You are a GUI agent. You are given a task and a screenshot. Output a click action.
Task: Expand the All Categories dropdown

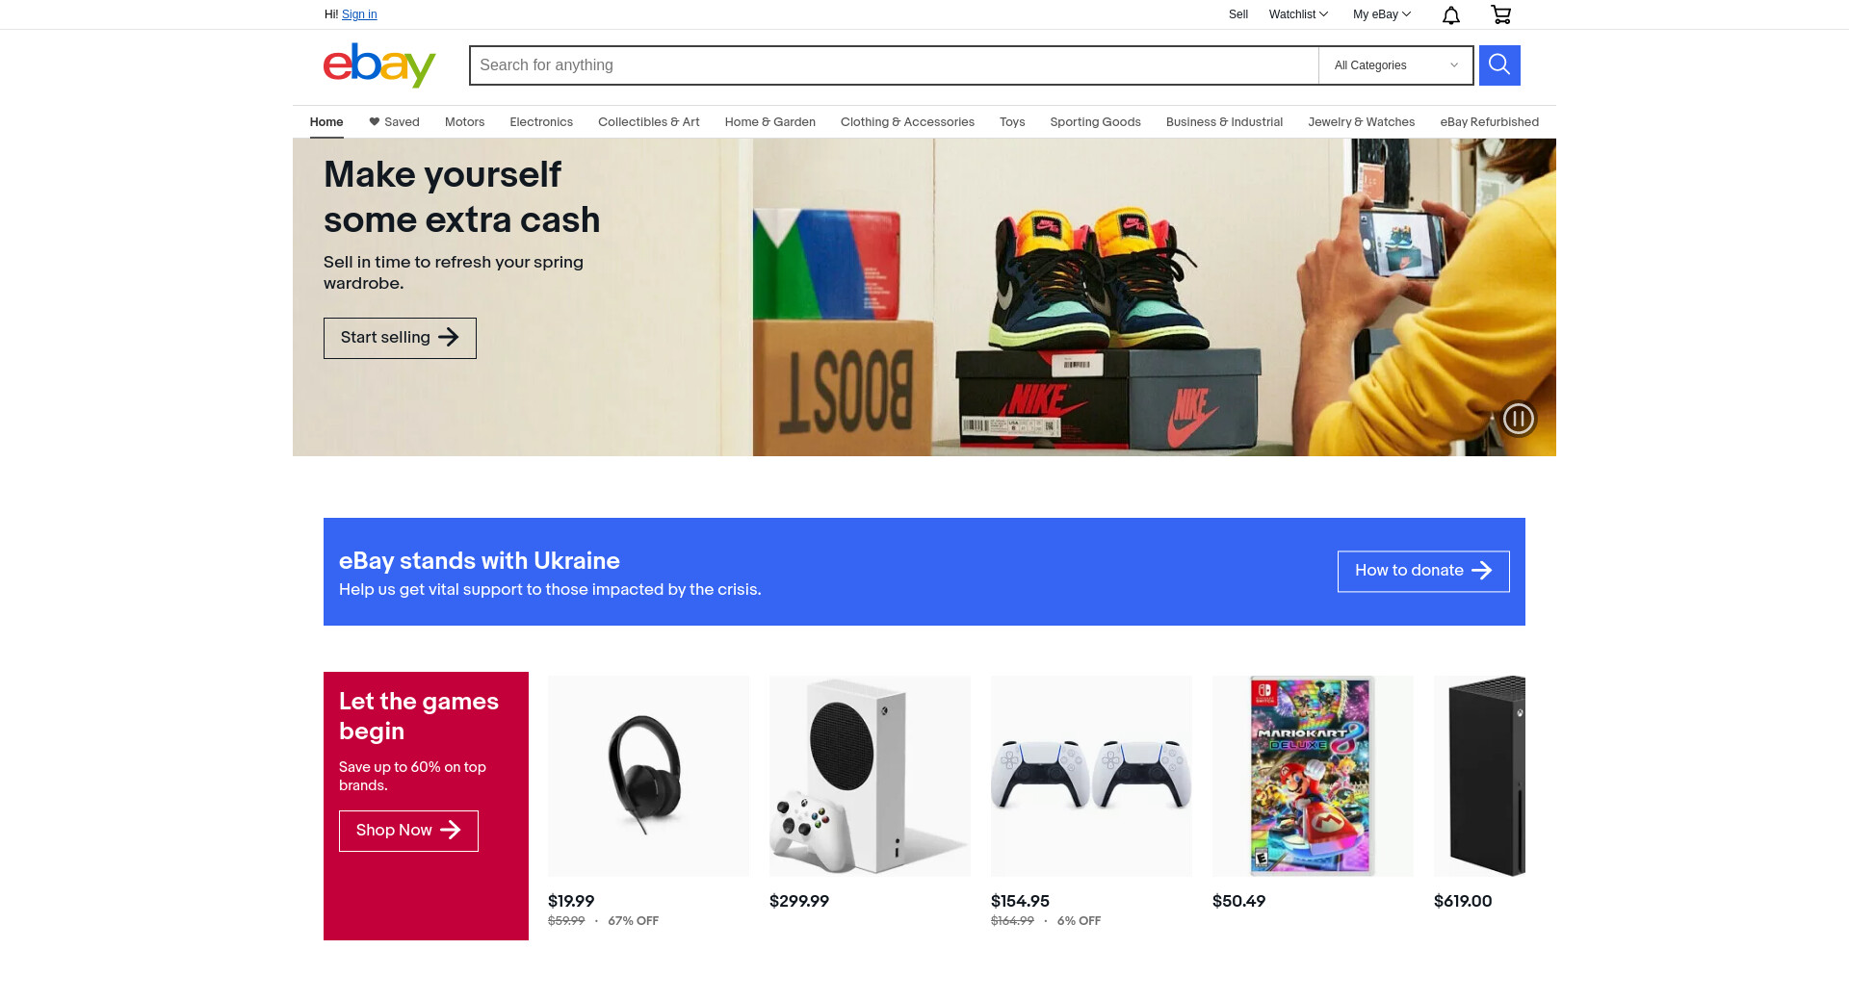coord(1395,65)
